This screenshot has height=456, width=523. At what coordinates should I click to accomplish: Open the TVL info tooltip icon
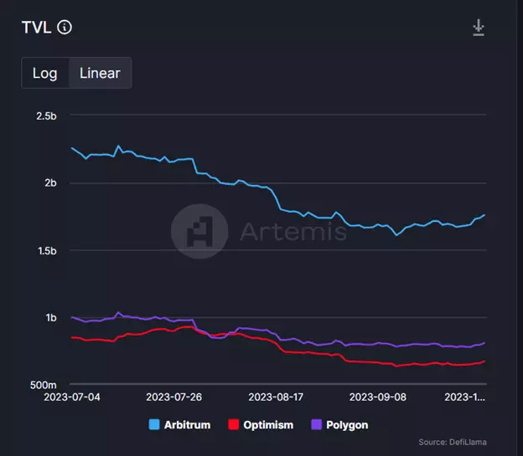tap(65, 28)
